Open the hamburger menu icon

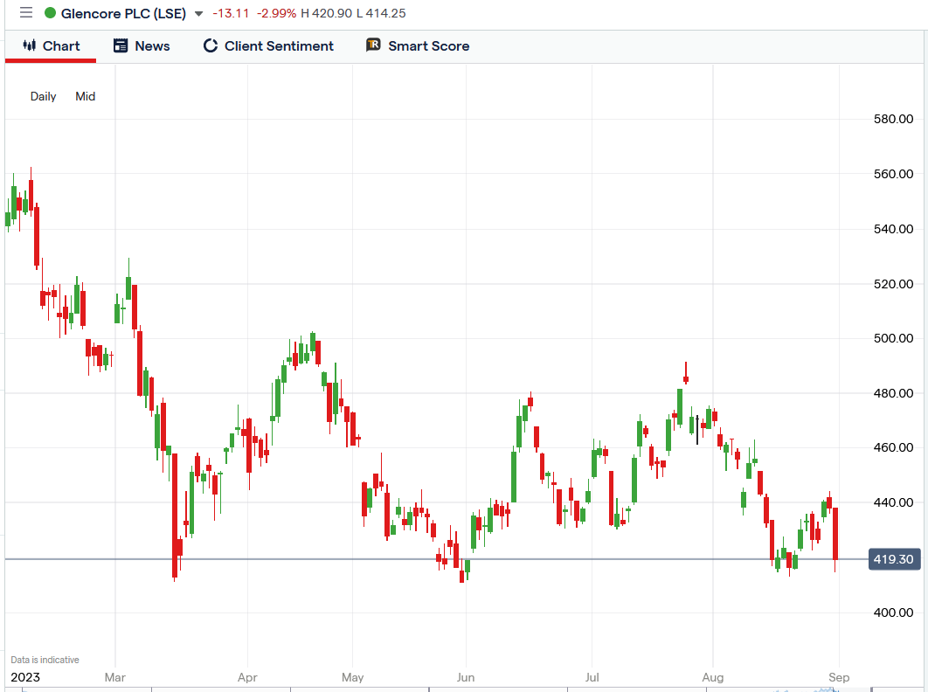(x=26, y=12)
